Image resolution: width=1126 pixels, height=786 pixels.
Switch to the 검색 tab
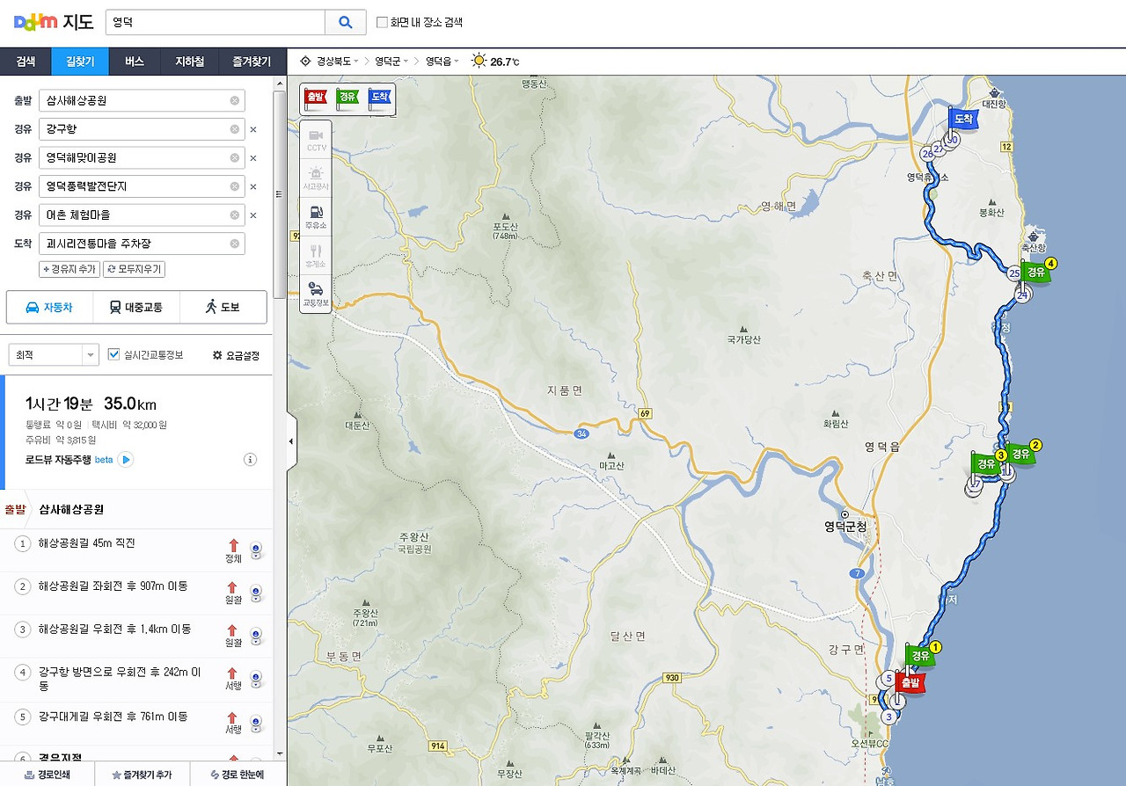pos(26,62)
